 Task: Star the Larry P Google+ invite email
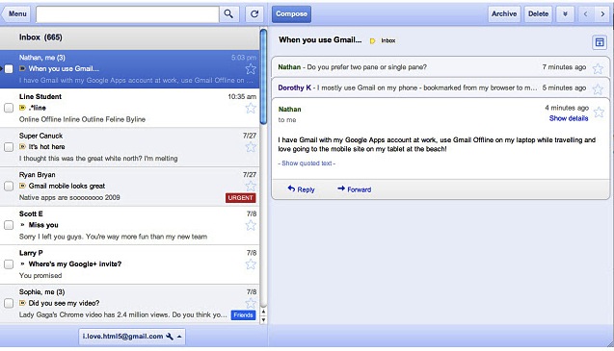point(251,264)
